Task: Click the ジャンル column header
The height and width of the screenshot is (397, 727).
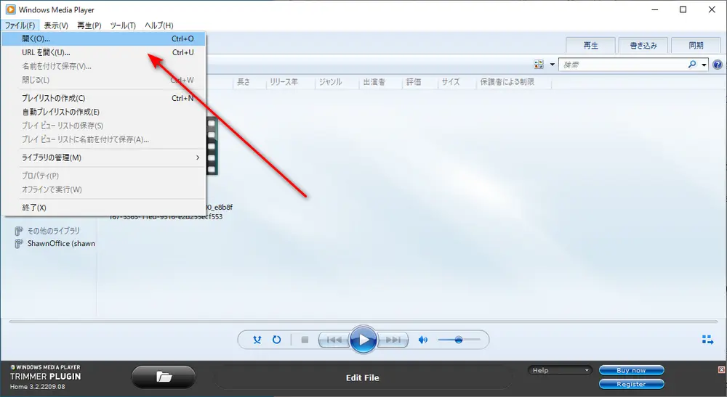Action: pos(330,82)
